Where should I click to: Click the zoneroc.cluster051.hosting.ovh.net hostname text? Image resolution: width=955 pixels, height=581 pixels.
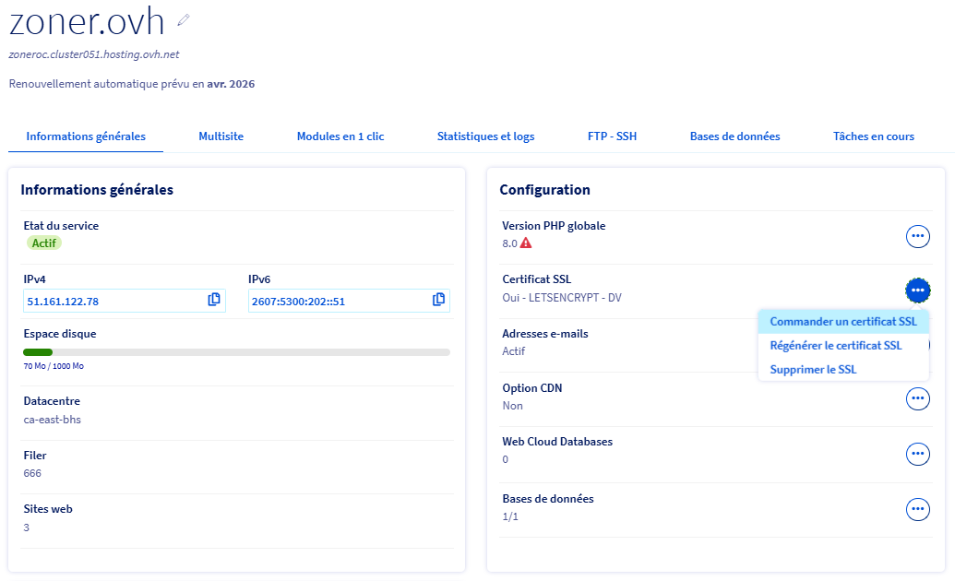coord(94,54)
